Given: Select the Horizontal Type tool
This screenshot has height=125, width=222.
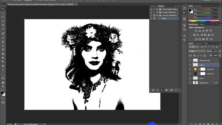Looking at the screenshot, I should [x=3, y=70].
